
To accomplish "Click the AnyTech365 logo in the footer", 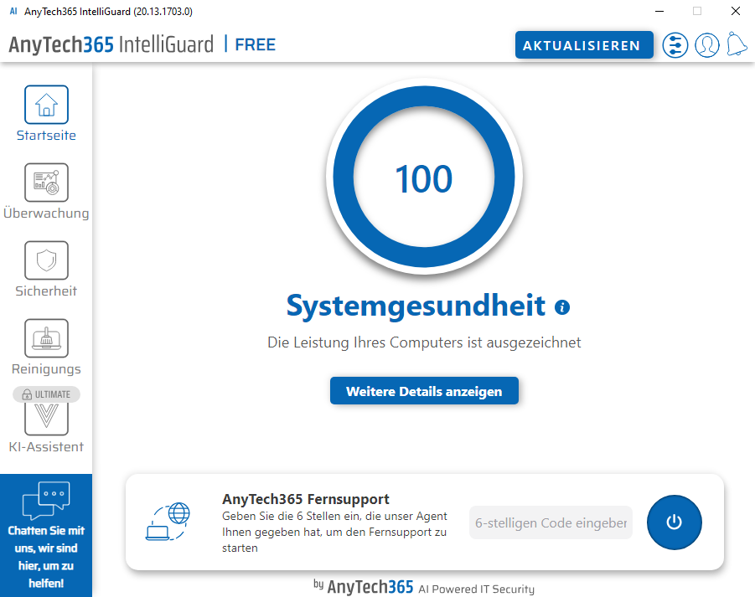I will pos(370,587).
